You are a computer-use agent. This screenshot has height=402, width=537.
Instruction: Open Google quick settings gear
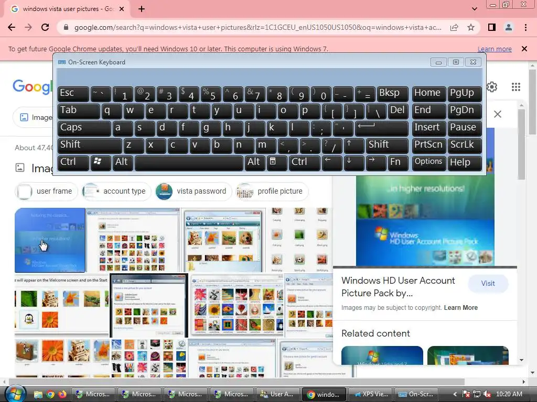coord(492,87)
